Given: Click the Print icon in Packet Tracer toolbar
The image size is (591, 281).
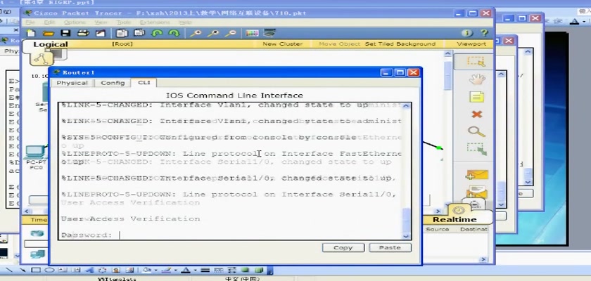Looking at the screenshot, I should click(x=82, y=33).
